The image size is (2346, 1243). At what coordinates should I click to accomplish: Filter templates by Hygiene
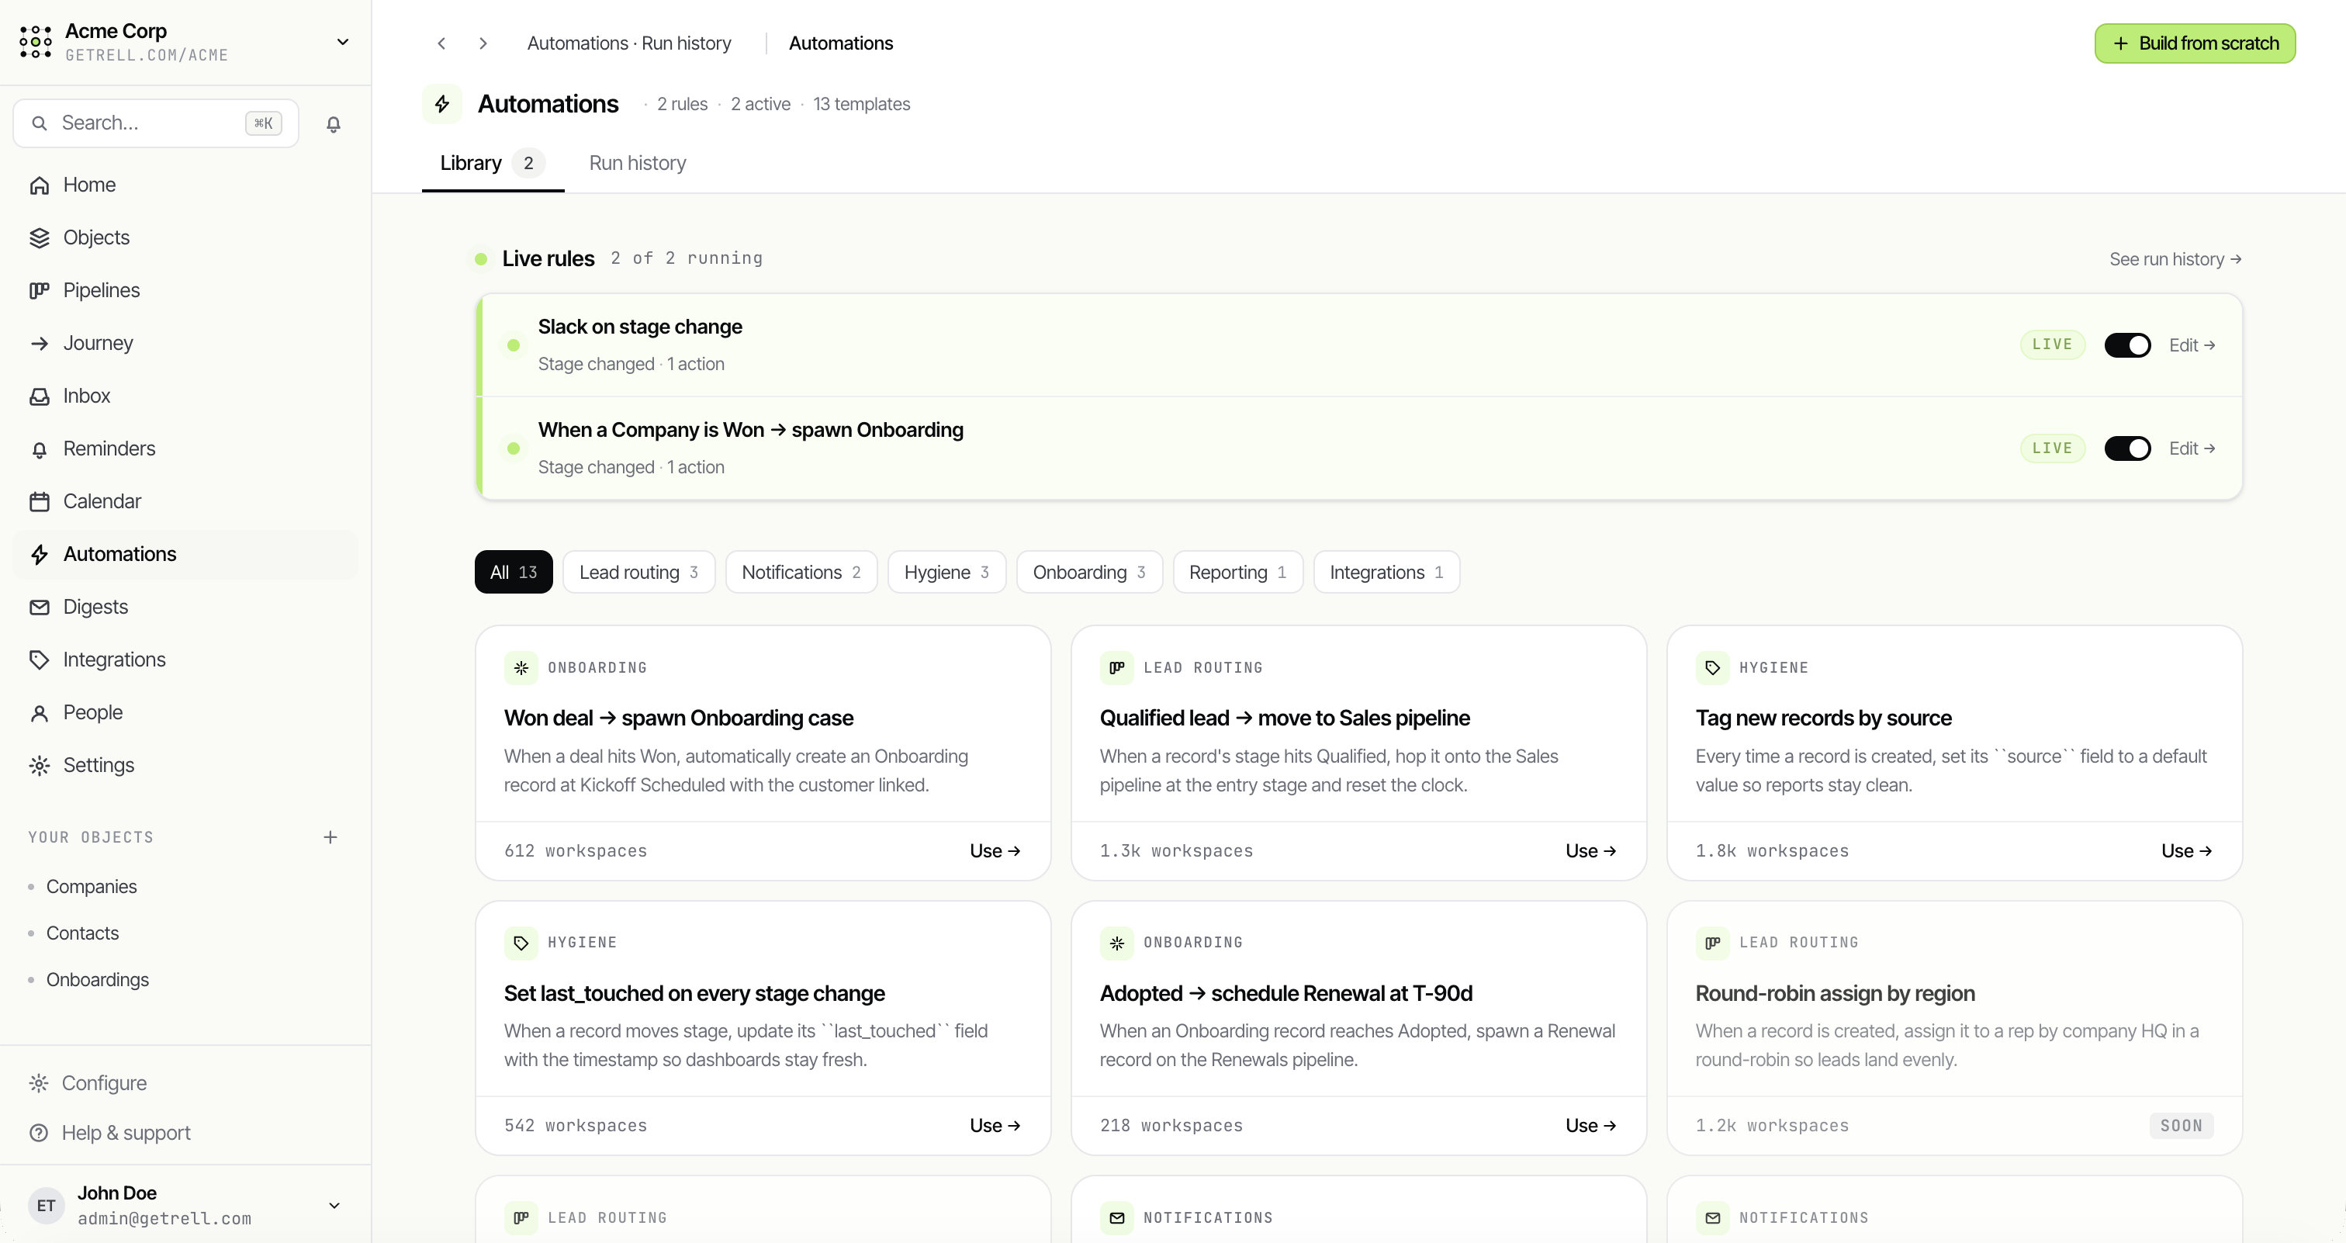[947, 573]
